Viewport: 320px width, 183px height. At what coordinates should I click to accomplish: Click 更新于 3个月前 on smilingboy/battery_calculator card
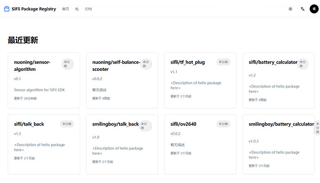[x=259, y=166]
